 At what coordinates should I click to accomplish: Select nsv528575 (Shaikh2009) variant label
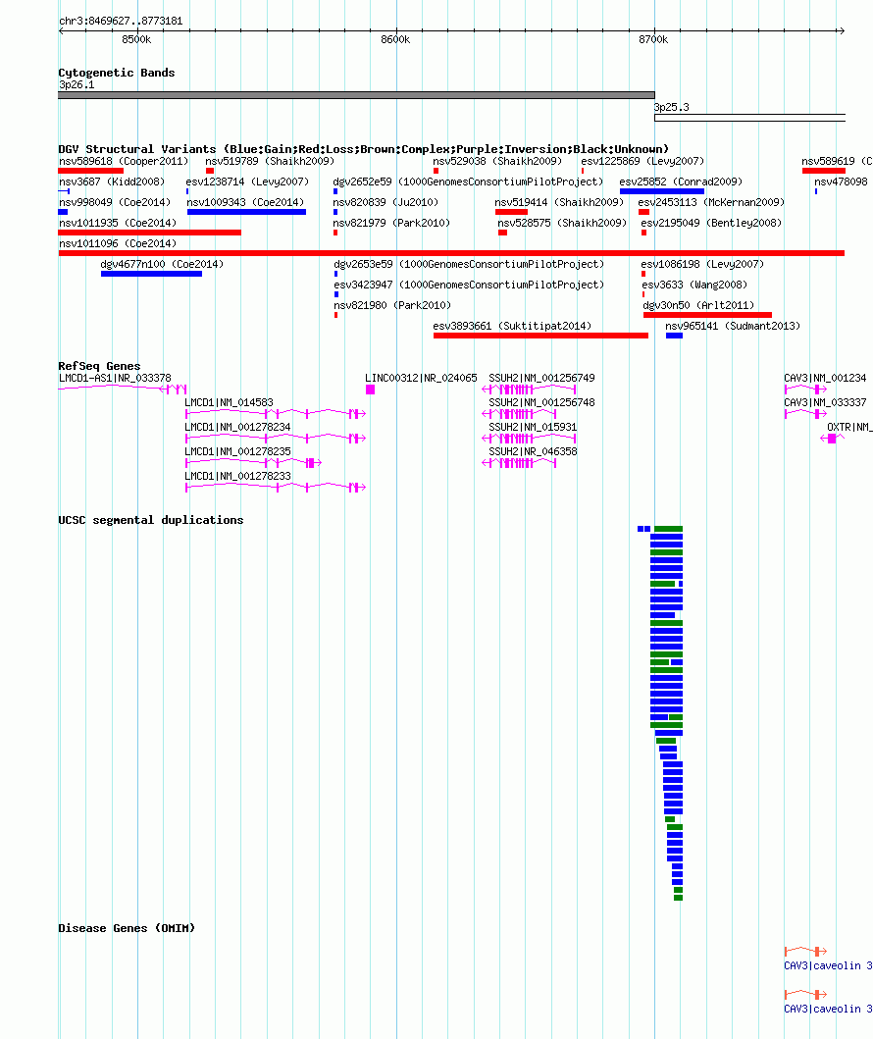tap(562, 223)
